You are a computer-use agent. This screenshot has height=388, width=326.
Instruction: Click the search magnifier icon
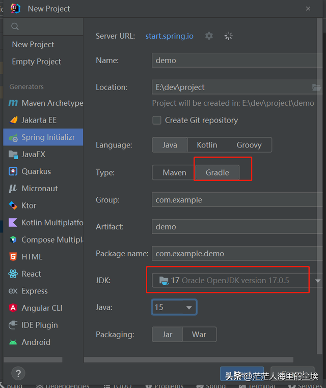(x=15, y=26)
